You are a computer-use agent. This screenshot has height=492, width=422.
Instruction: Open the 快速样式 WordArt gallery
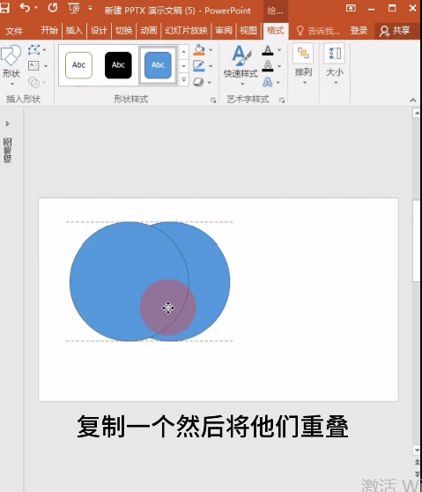tap(241, 65)
